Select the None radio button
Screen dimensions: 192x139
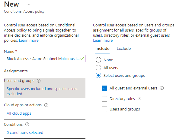[98, 60]
